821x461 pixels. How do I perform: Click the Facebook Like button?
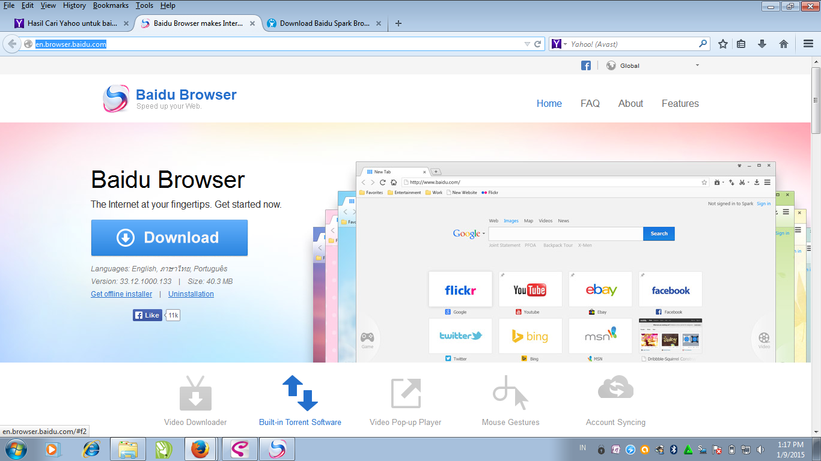coord(148,315)
